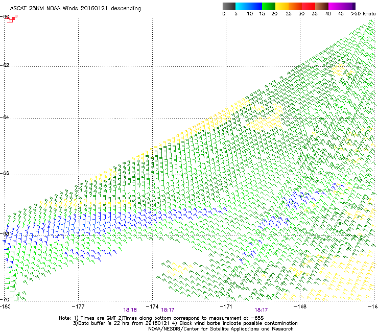Screen dimensions: 378x332
Task: Click the -174 longitude axis label
Action: 152,306
